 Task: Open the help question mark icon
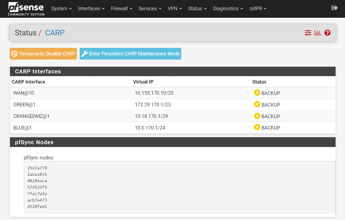tap(327, 33)
